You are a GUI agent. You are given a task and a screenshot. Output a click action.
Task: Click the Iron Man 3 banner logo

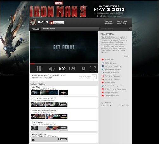[58, 11]
